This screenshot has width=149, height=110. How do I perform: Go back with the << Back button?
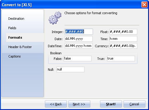coord(56,104)
